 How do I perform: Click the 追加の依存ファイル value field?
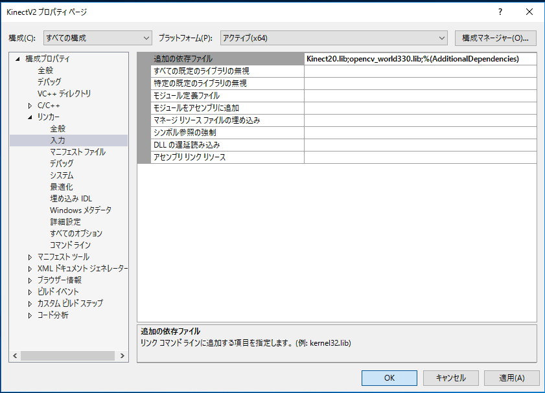coord(420,59)
